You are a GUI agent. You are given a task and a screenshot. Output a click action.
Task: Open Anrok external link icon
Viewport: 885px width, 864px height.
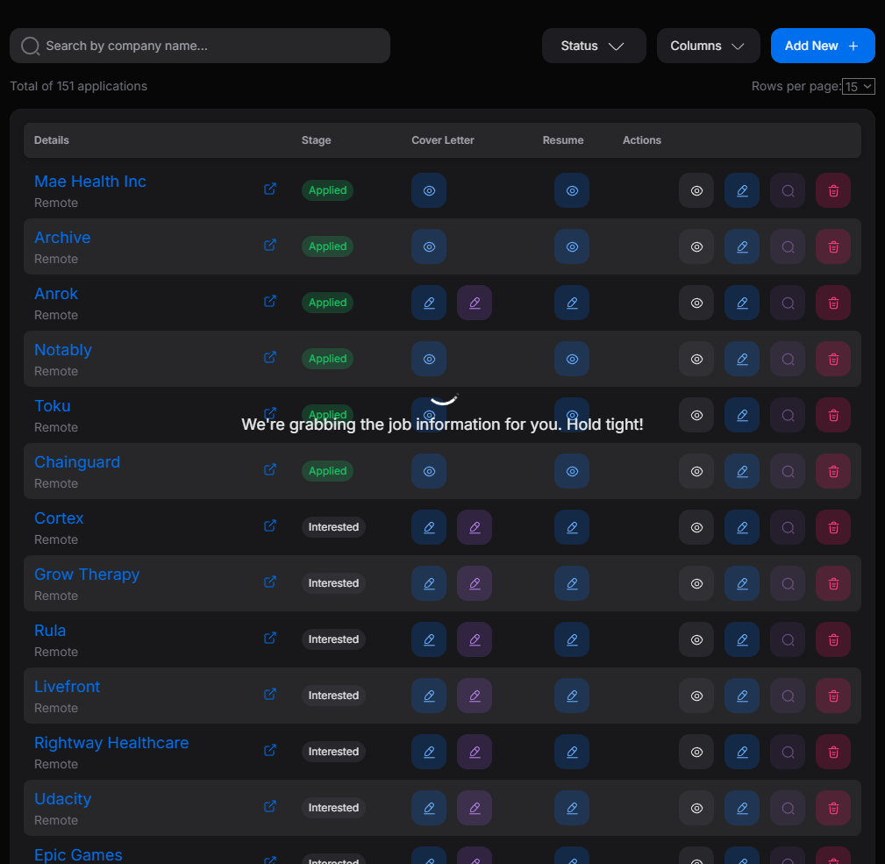pyautogui.click(x=270, y=301)
